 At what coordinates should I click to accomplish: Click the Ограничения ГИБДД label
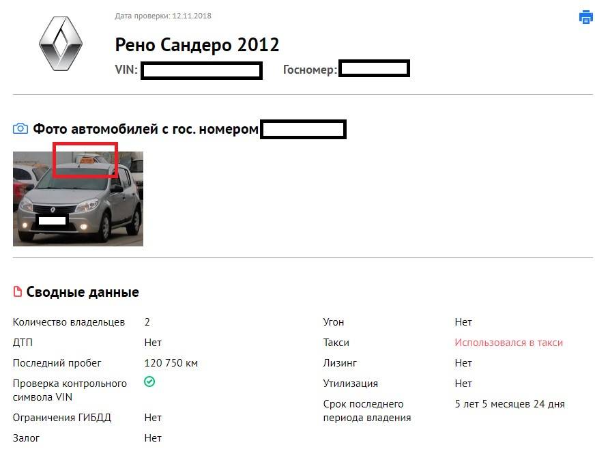tap(62, 418)
